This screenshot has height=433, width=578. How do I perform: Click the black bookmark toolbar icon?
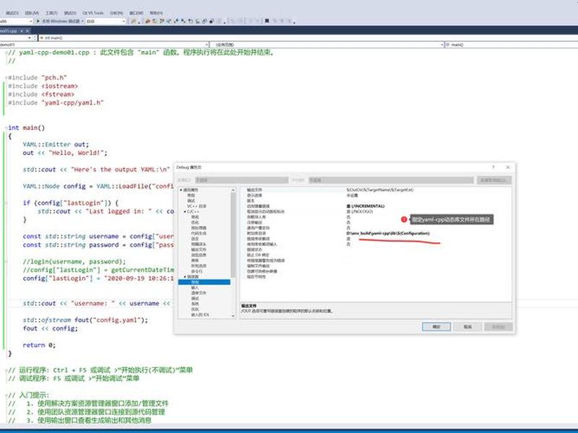click(x=267, y=21)
